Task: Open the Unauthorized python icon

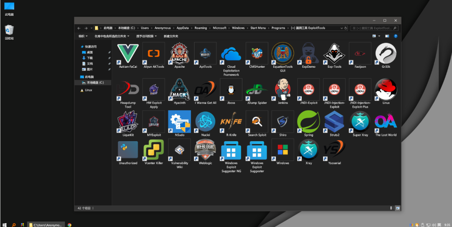Action: (128, 150)
